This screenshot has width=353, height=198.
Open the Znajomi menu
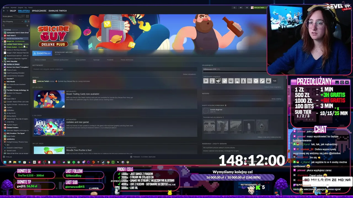click(x=20, y=7)
